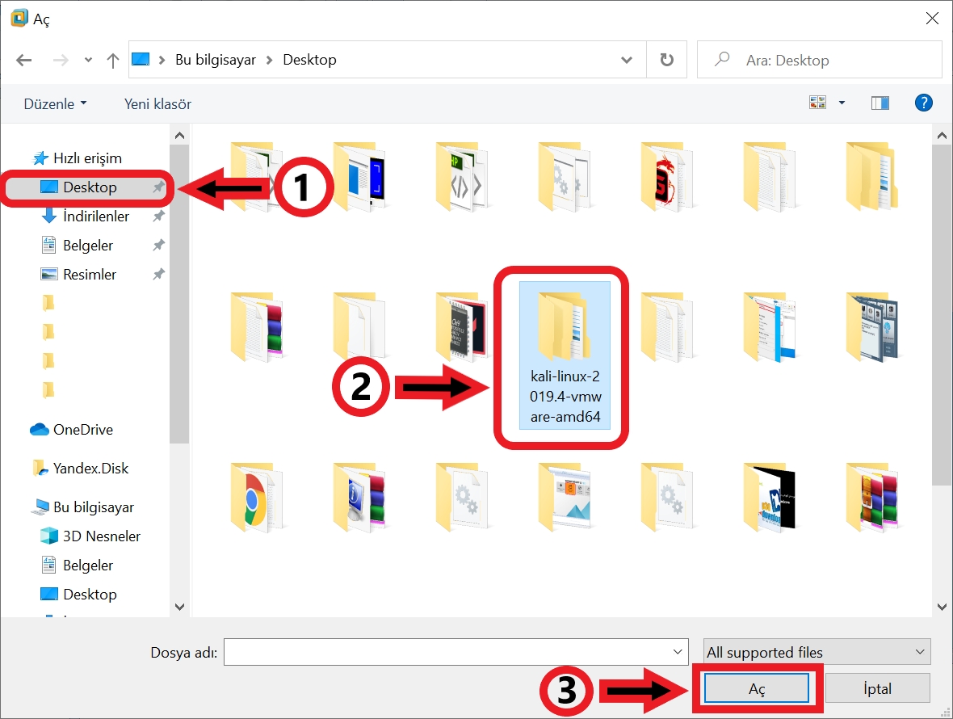Open the All supported files type dropdown
The height and width of the screenshot is (719, 953).
pyautogui.click(x=817, y=652)
